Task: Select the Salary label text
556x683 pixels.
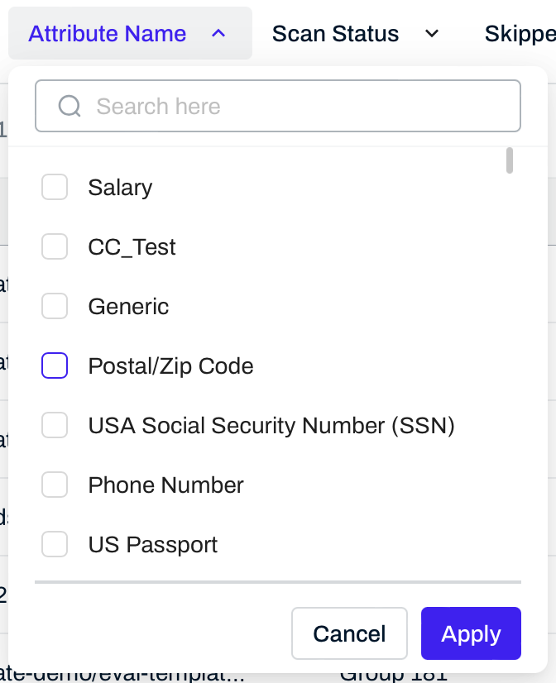Action: coord(120,188)
